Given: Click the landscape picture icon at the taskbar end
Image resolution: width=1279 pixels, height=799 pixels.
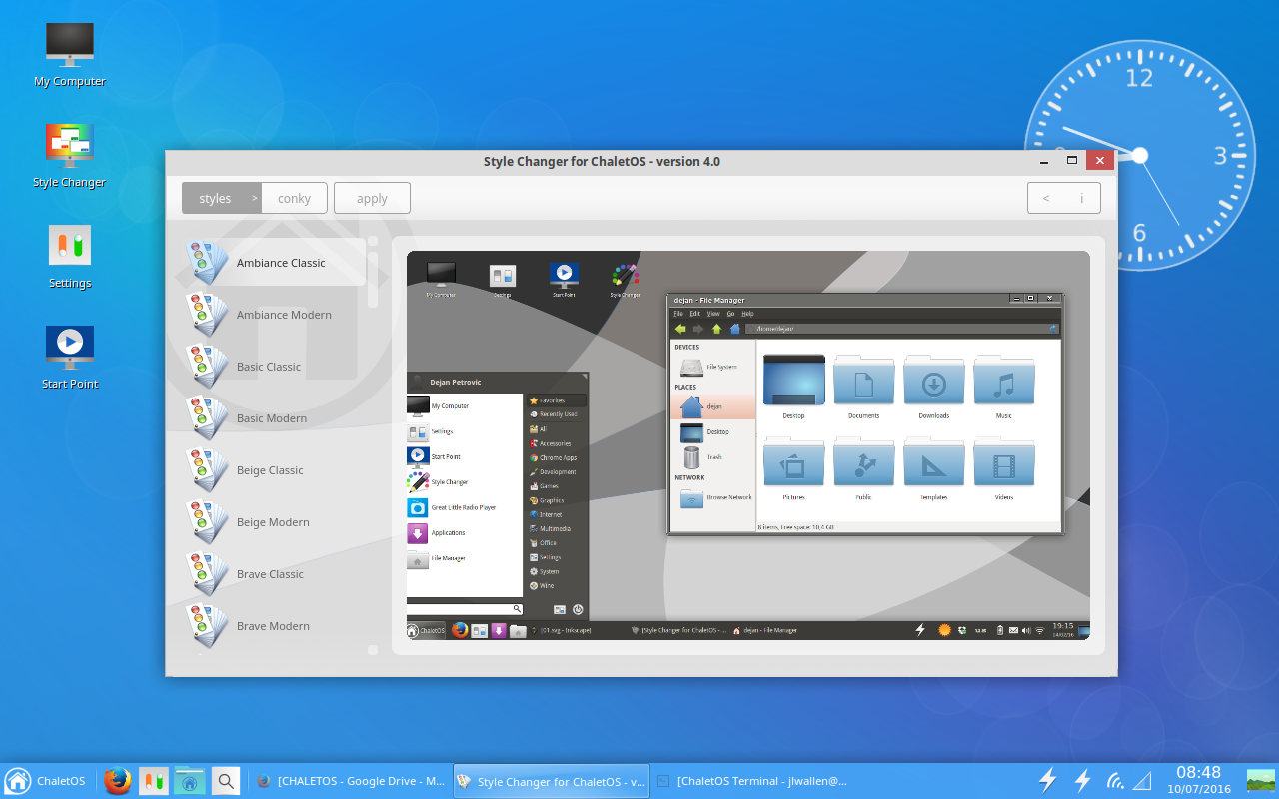Looking at the screenshot, I should pyautogui.click(x=1261, y=780).
